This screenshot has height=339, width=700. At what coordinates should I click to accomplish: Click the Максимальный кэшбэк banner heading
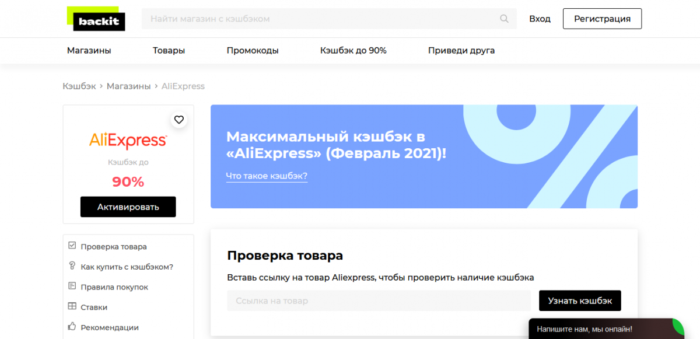(x=337, y=145)
